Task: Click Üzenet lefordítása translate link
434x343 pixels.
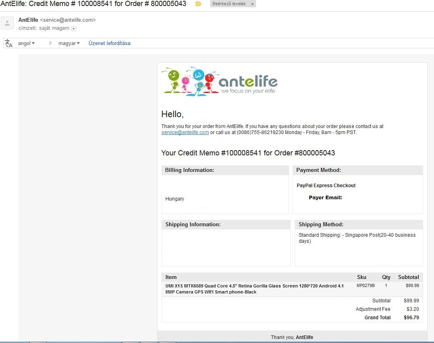Action: (x=110, y=43)
